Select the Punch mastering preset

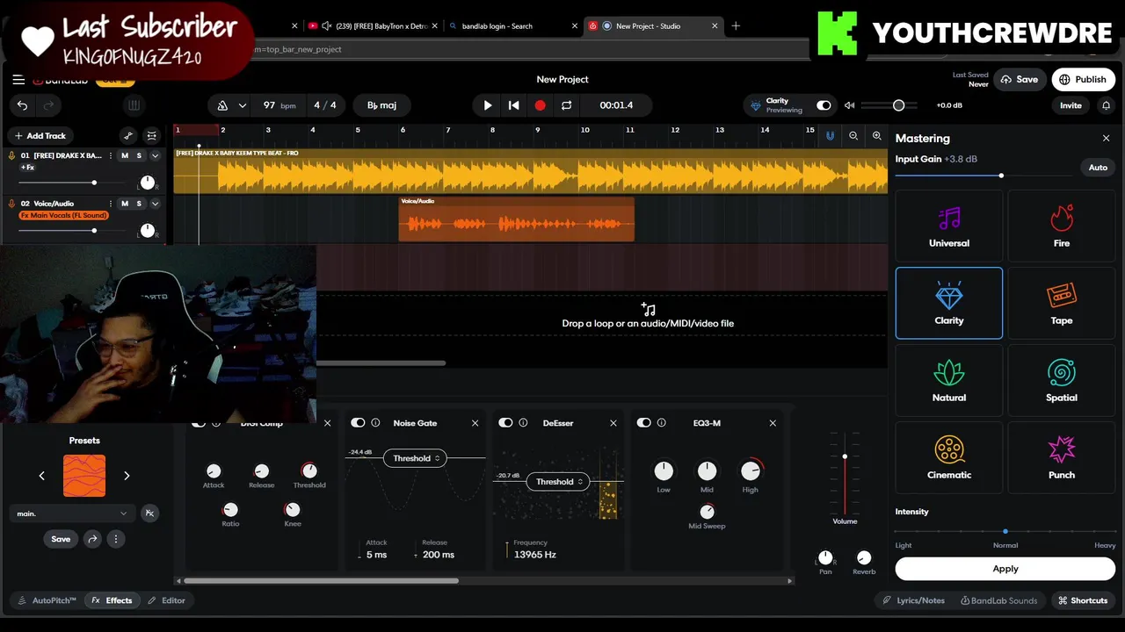(1061, 458)
